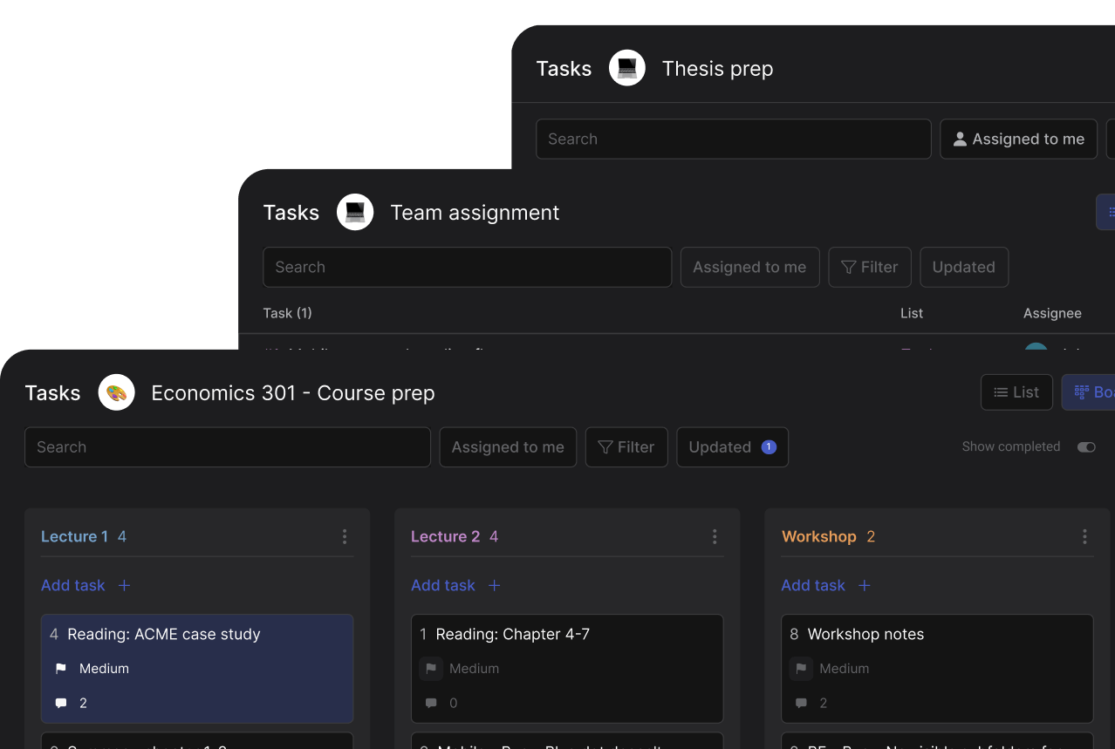Open Workshop notes card
This screenshot has width=1115, height=749.
[x=937, y=669]
